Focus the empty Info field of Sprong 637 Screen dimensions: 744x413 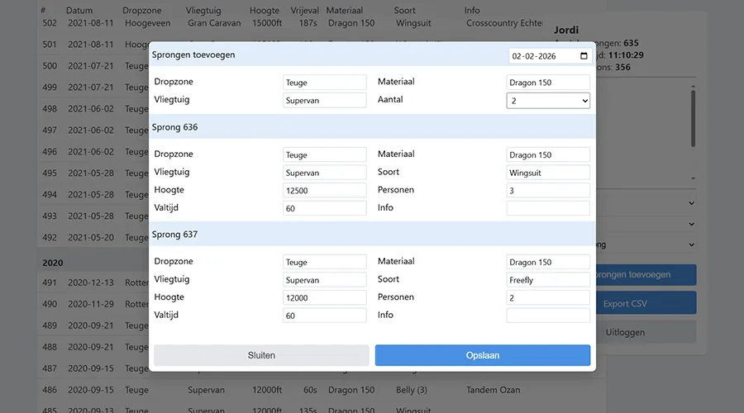pyautogui.click(x=548, y=316)
